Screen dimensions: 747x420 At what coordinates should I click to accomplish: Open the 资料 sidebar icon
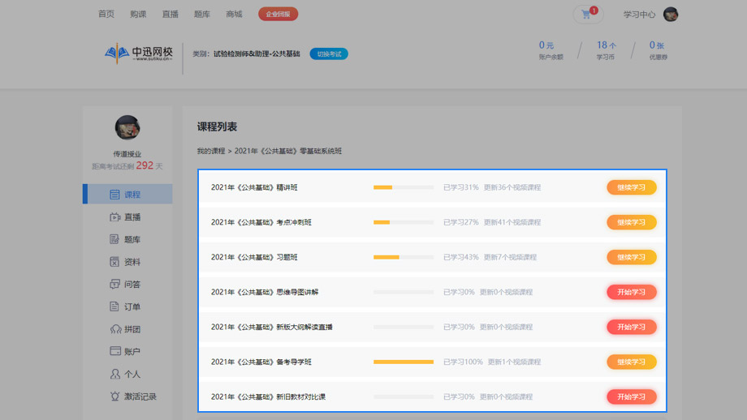coord(114,262)
